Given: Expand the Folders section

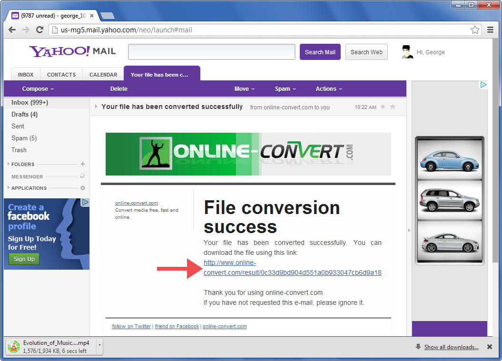Looking at the screenshot, I should (x=8, y=164).
